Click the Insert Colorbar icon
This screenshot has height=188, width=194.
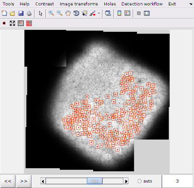[x=119, y=13]
